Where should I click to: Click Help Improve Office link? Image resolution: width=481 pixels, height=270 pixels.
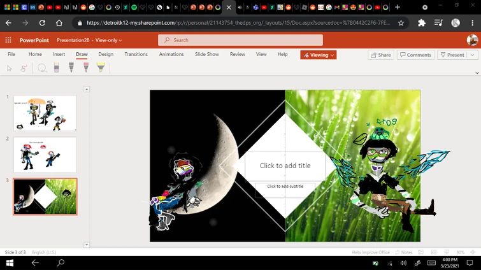tap(371, 252)
